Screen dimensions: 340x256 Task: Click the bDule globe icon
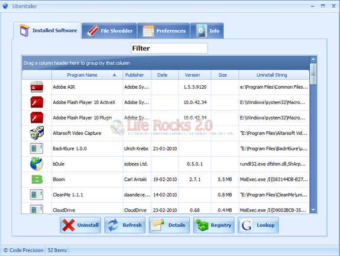click(x=37, y=164)
